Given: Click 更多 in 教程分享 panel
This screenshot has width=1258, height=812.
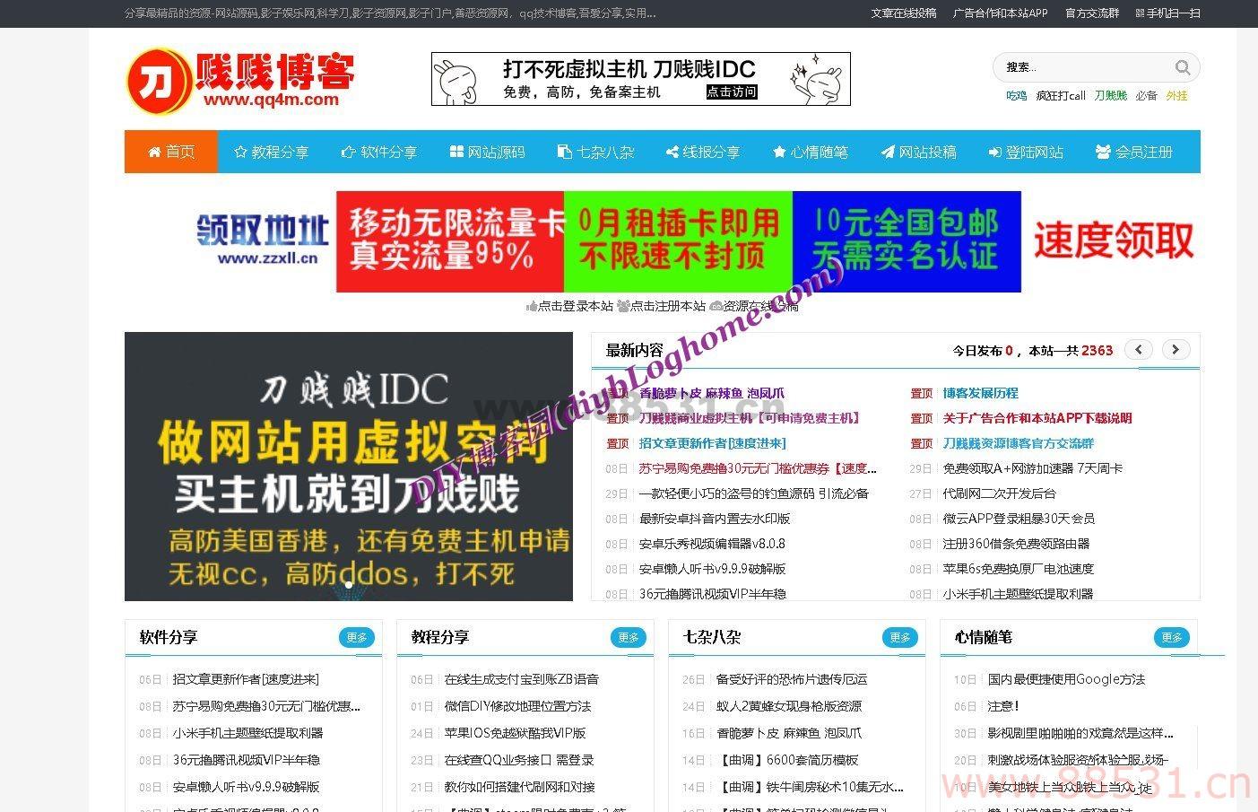Looking at the screenshot, I should 629,637.
